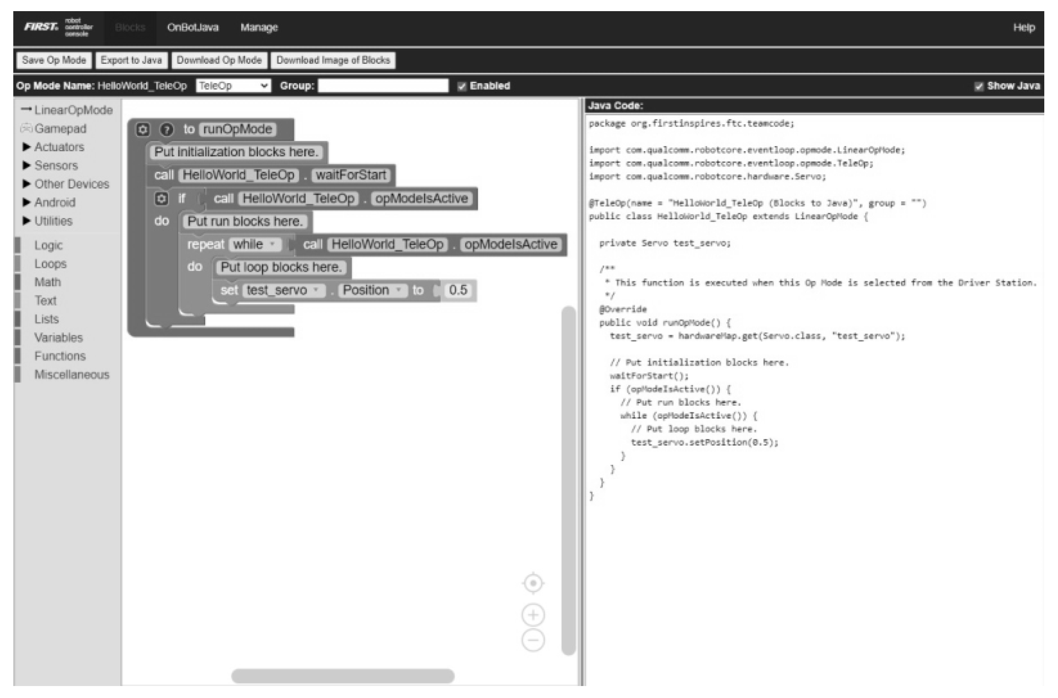This screenshot has height=698, width=1058.
Task: Click the LinearOpMode arrow icon
Action: point(26,110)
